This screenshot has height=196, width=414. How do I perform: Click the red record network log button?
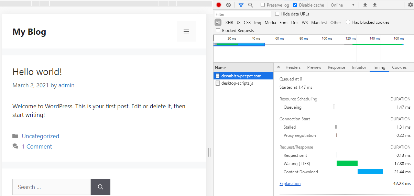click(219, 5)
